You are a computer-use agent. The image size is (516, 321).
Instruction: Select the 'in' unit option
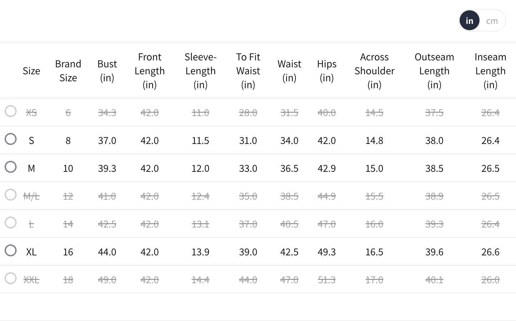[x=469, y=21]
